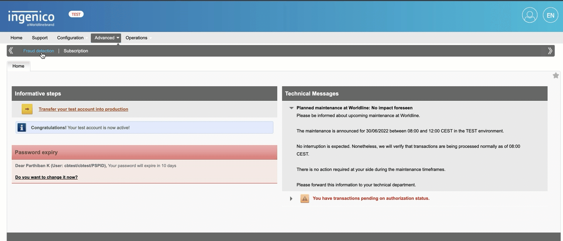Screen dimensions: 563x241
Task: Click the yellow arrow icon beside Transfer link
Action: click(27, 109)
